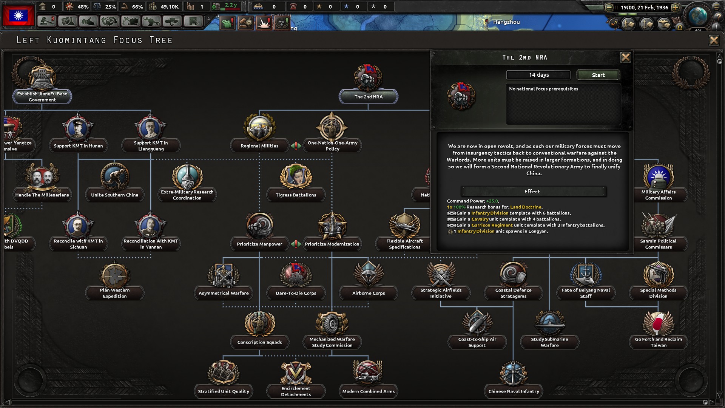
Task: Increase game speed with the plus button
Action: coord(676,7)
